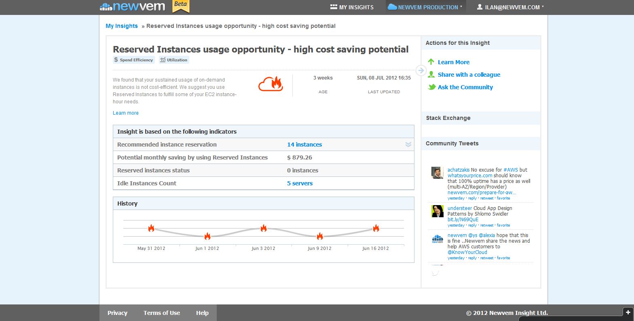Click the My Insights breadcrumb link
Viewport: 634px width, 321px height.
pyautogui.click(x=122, y=26)
